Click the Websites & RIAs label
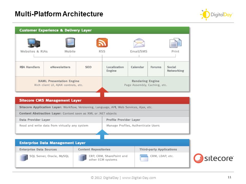 34,51
